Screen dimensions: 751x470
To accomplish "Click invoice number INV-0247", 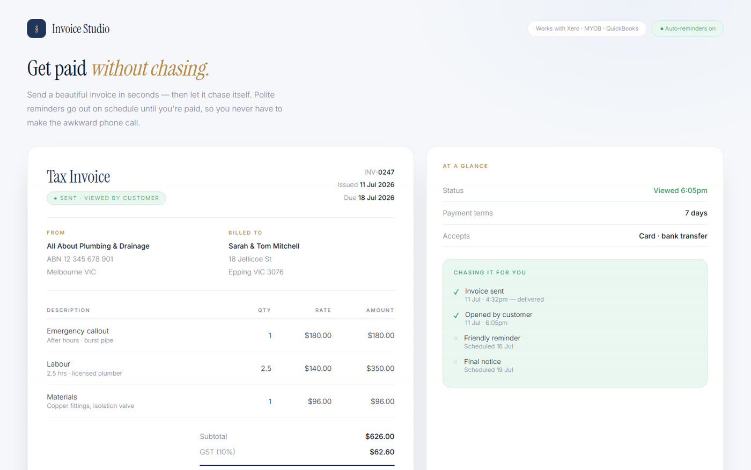I will (x=379, y=172).
